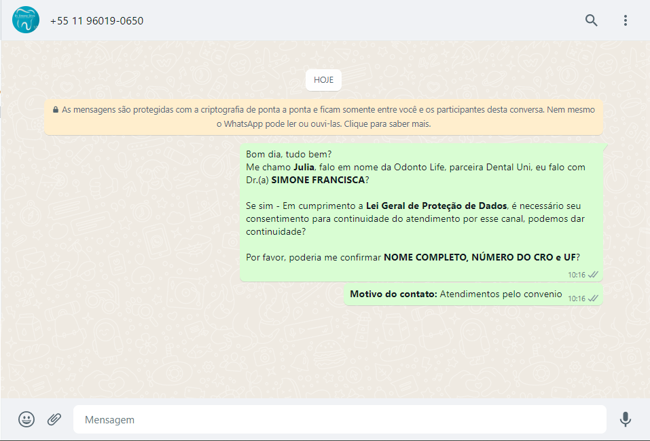Click the bold text Lei Geral de Proteção de Dados
Screen dimensions: 650x441
pyautogui.click(x=437, y=206)
